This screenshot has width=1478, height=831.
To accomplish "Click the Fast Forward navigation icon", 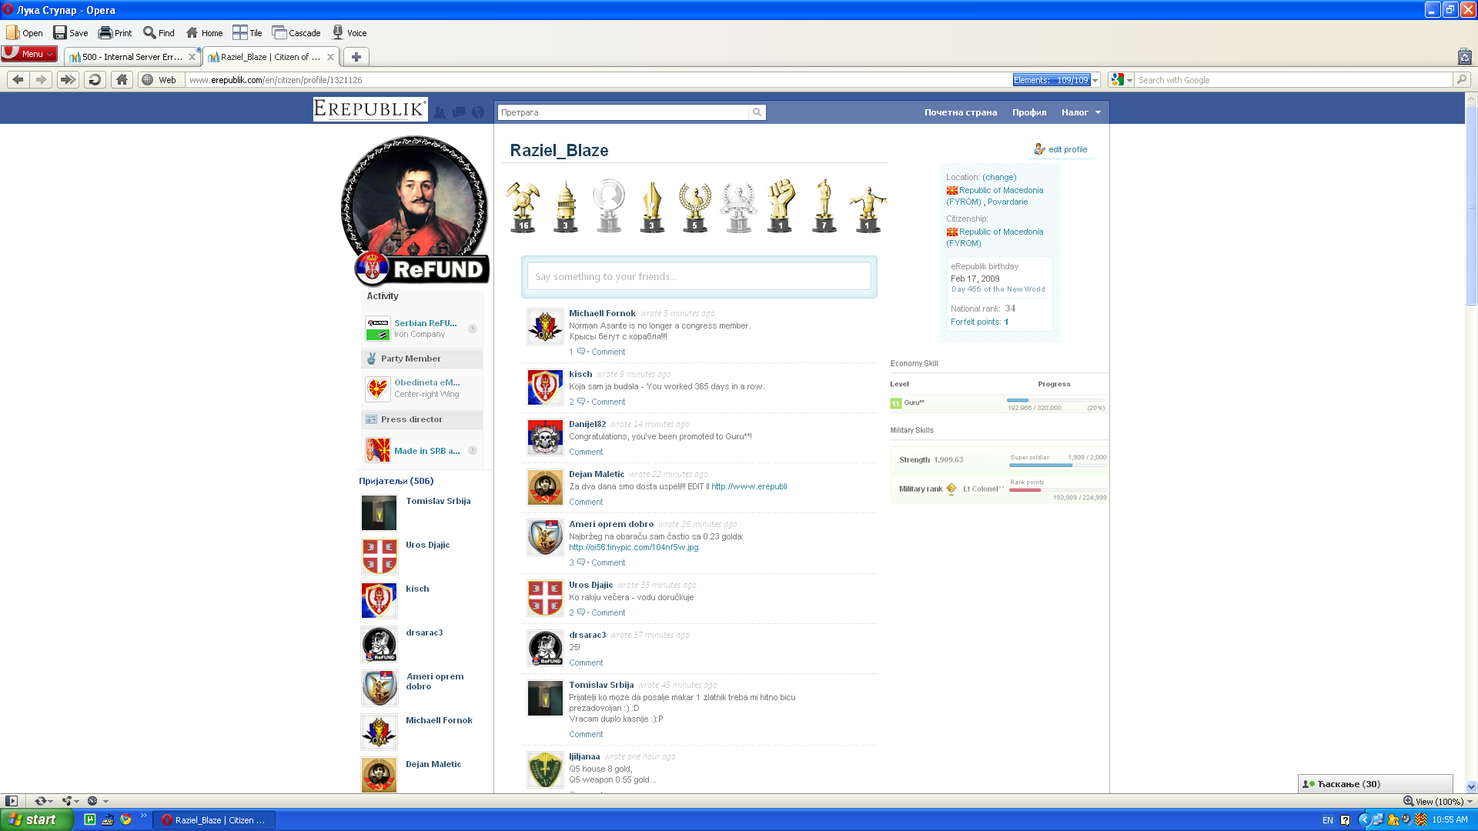I will point(68,80).
